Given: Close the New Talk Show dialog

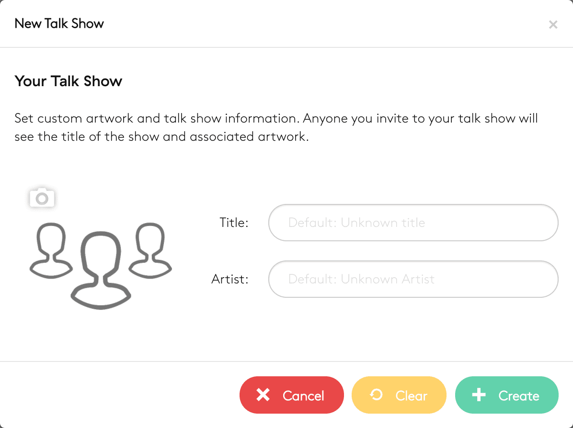Looking at the screenshot, I should click(553, 24).
